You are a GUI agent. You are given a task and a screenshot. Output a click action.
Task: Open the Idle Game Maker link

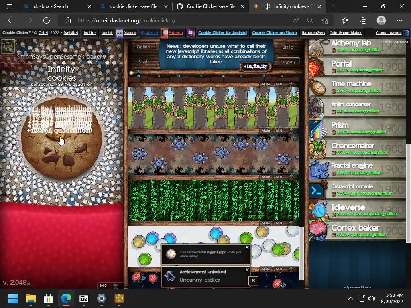(346, 33)
